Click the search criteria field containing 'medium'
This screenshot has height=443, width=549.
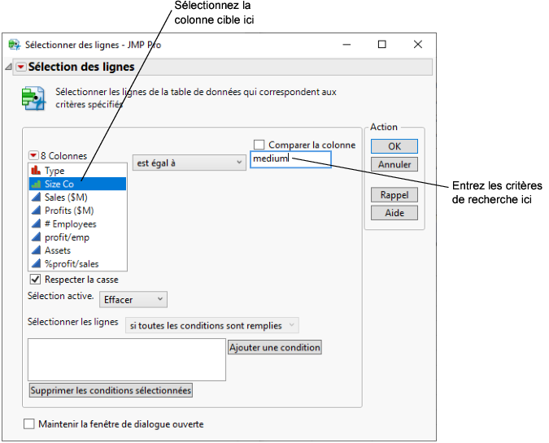tap(290, 159)
